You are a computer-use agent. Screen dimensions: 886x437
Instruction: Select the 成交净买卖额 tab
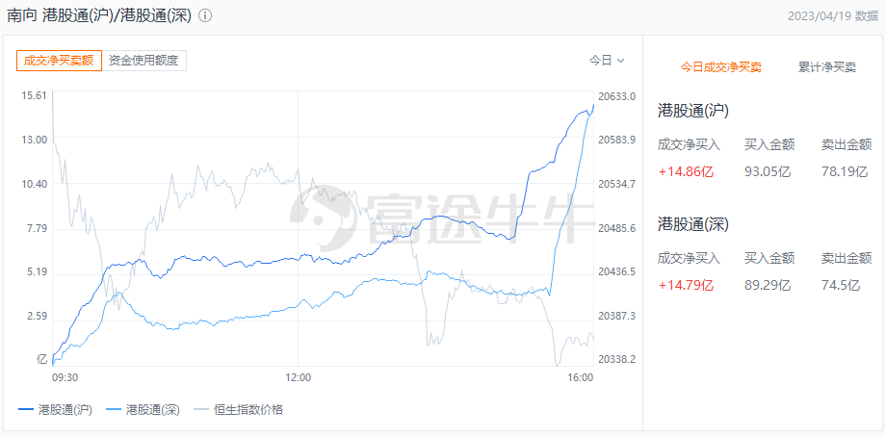(59, 61)
